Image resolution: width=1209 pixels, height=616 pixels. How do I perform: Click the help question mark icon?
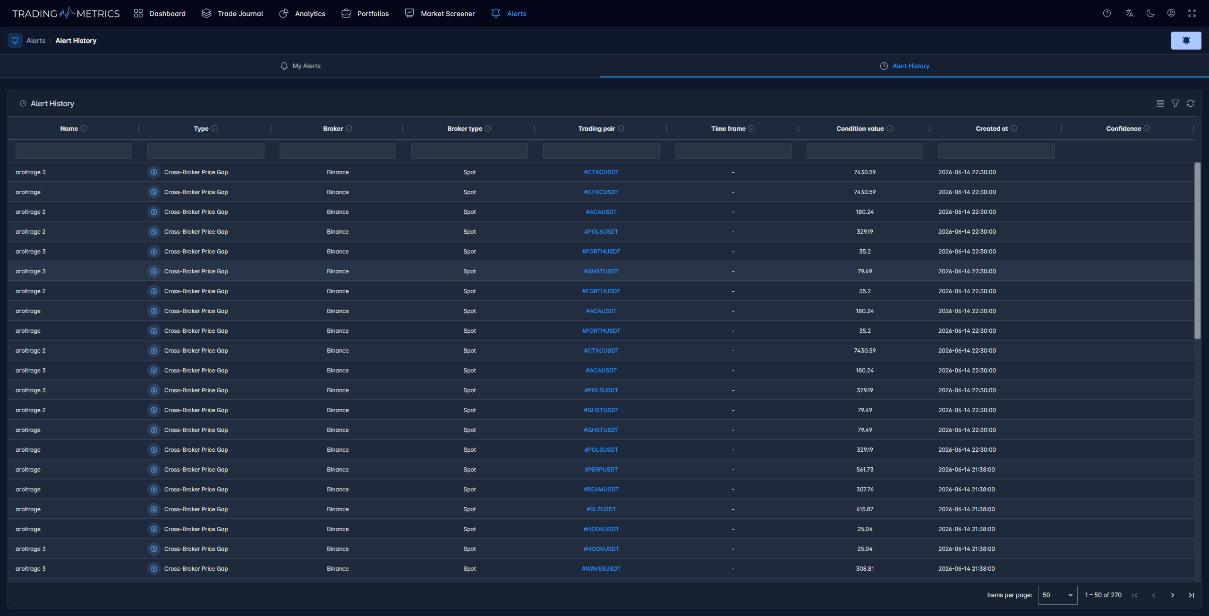tap(1107, 13)
